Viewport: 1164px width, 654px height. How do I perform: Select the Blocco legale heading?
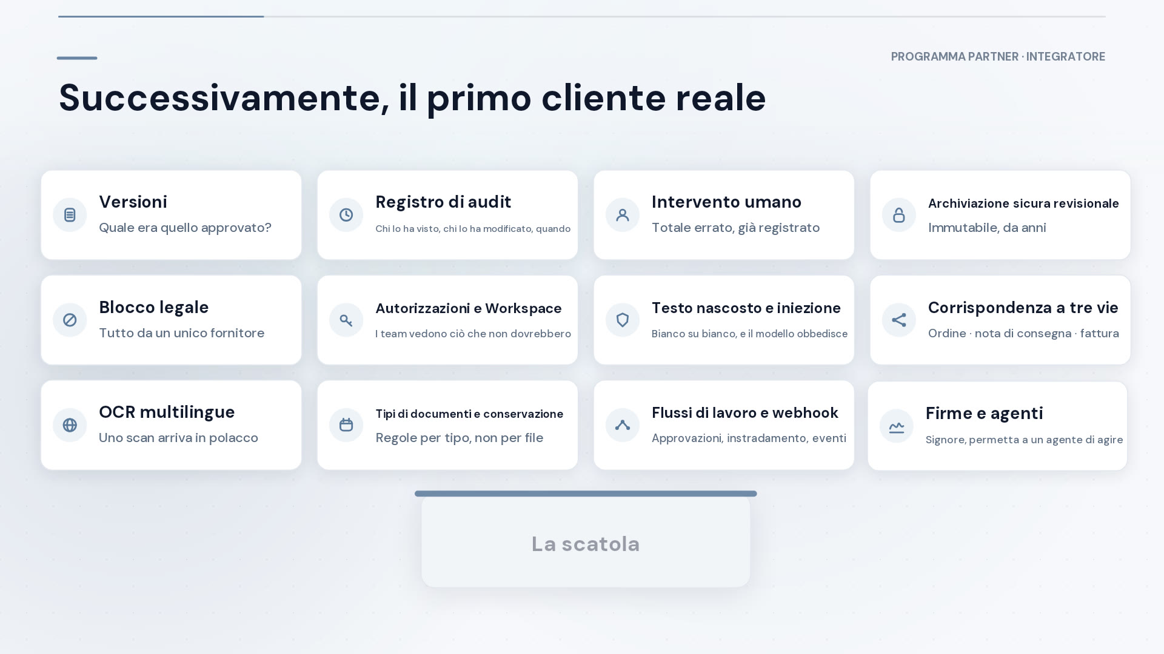coord(154,307)
